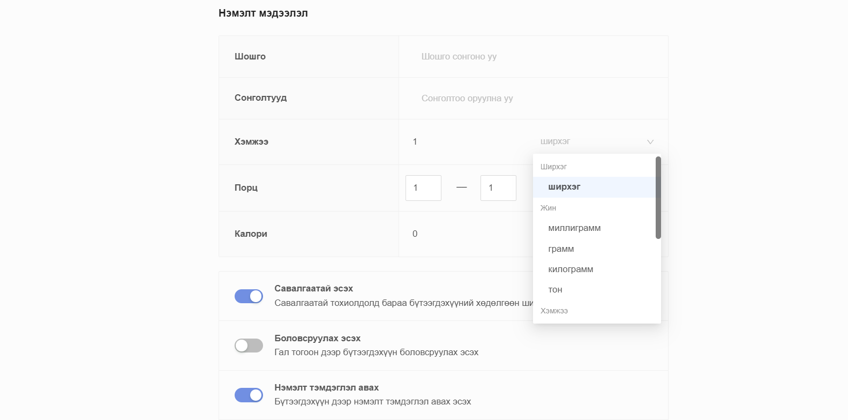Select the highlighted ширхэг option in list
This screenshot has height=420, width=848.
point(565,187)
